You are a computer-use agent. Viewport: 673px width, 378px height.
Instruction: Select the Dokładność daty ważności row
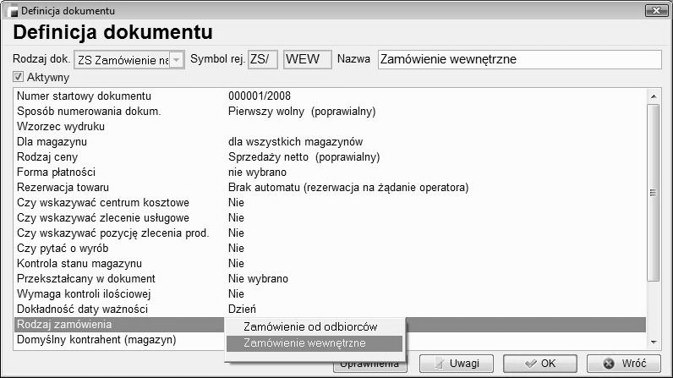pyautogui.click(x=330, y=310)
